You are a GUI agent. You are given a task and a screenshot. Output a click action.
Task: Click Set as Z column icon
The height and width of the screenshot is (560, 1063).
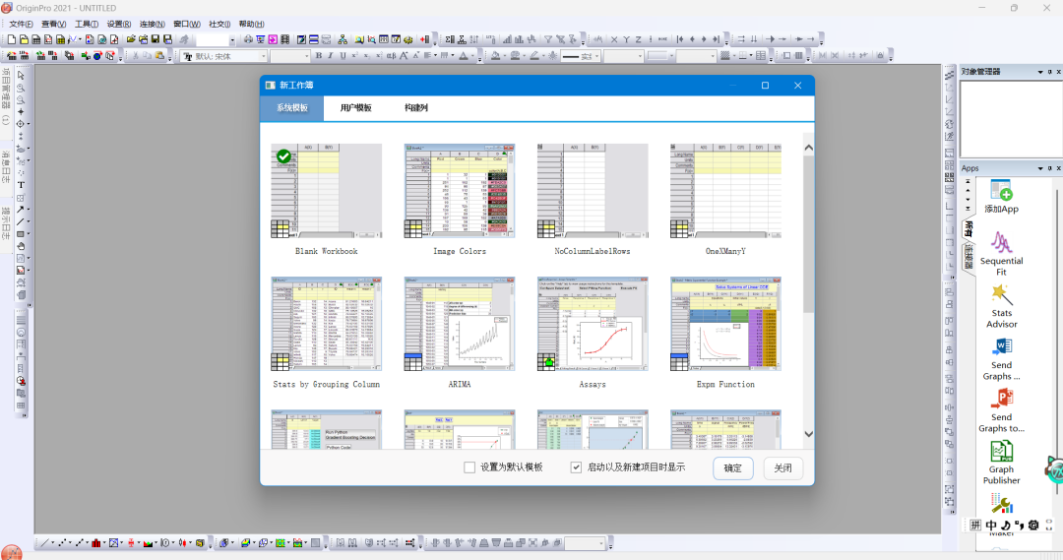pos(638,39)
